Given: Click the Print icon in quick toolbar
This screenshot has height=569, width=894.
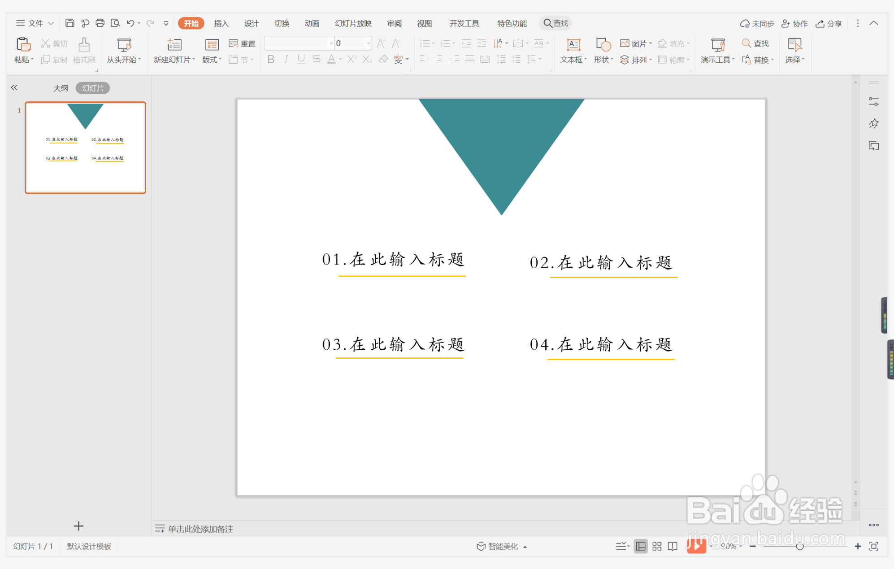Looking at the screenshot, I should point(100,23).
